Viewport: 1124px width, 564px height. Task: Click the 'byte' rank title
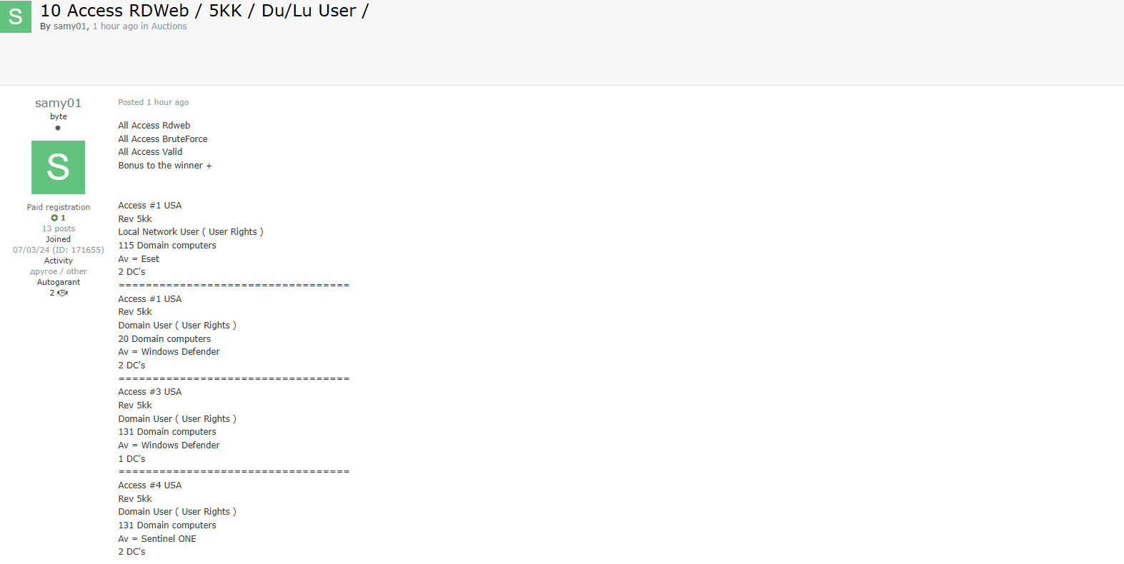pos(59,116)
